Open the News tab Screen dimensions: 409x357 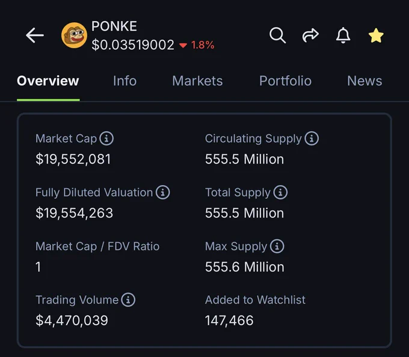pos(364,81)
